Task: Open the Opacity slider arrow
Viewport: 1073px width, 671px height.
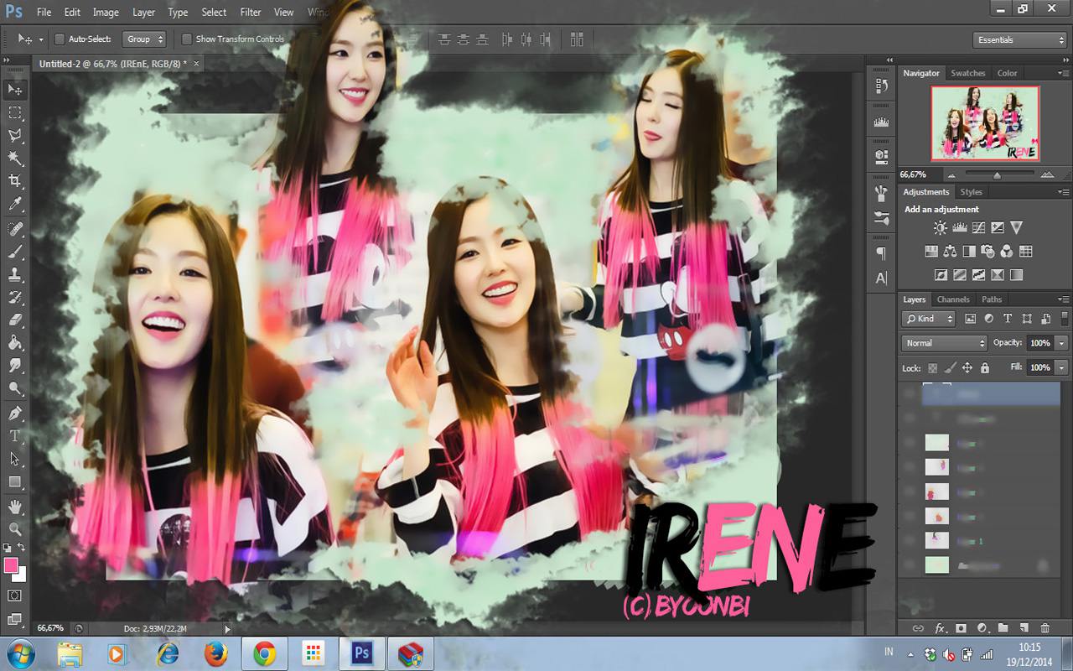Action: (1061, 343)
